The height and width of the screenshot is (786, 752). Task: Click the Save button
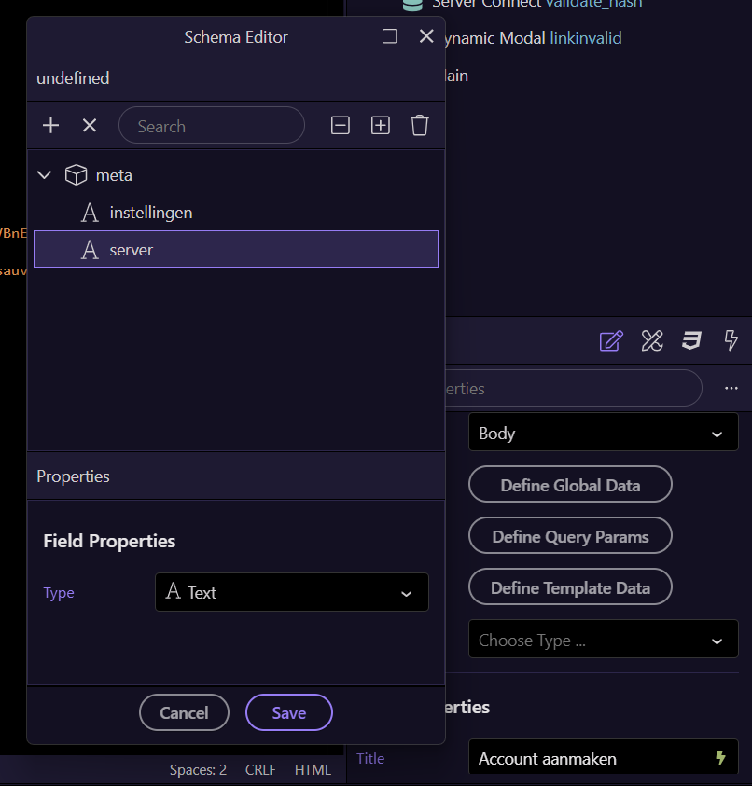[288, 712]
